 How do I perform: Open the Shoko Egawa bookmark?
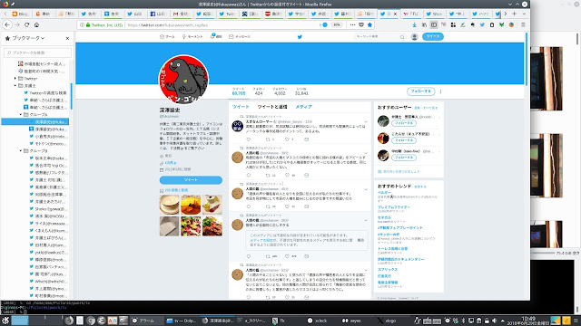point(48,209)
